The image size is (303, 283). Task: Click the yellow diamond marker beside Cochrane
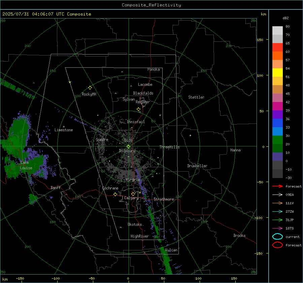tap(115, 194)
